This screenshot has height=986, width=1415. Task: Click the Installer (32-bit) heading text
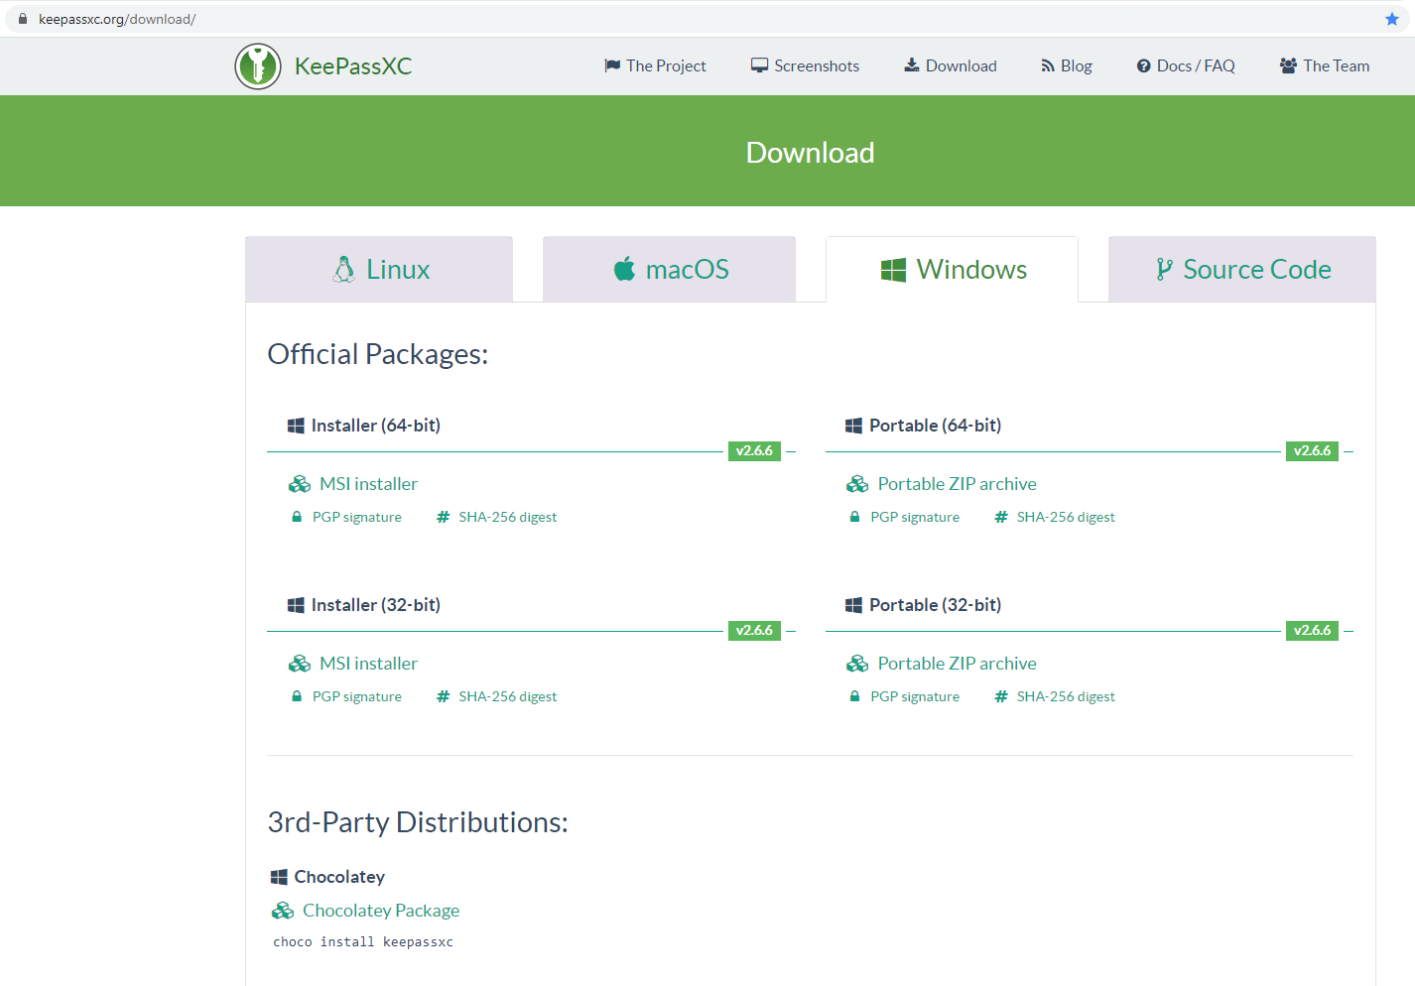(x=376, y=605)
